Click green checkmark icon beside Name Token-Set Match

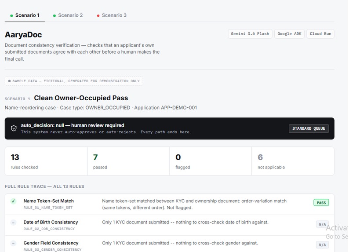(13, 201)
